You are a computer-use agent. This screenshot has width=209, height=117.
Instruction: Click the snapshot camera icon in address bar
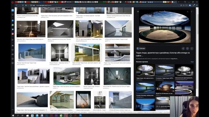181,6
